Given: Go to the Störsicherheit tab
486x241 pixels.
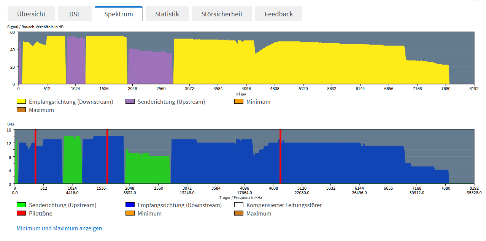Looking at the screenshot, I should click(222, 14).
